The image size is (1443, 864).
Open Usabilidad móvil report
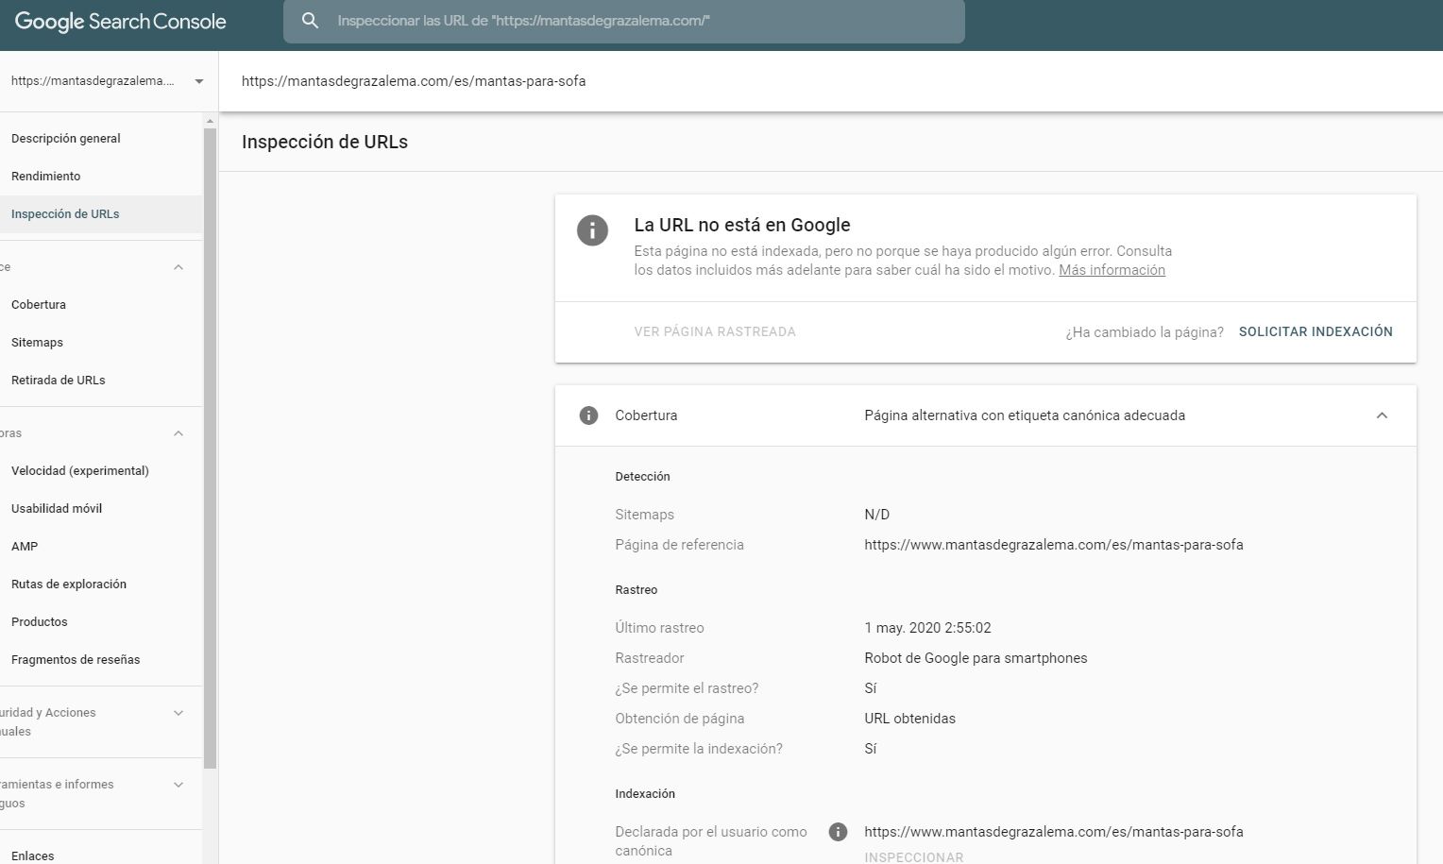(57, 509)
